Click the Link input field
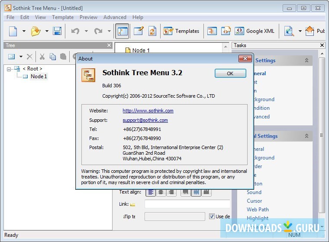Screen dimensions: 329x242 click(x=187, y=204)
